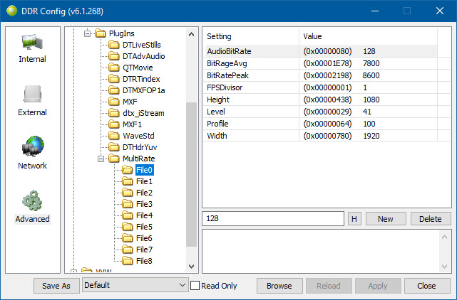Minimize the DDR Config window

tap(375, 11)
